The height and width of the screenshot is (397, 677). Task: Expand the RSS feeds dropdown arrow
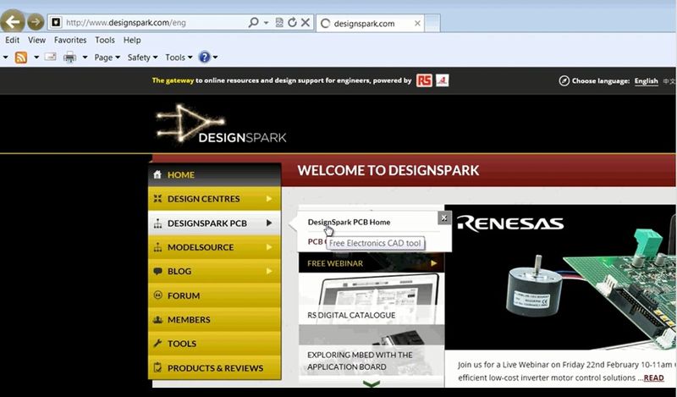tap(36, 57)
